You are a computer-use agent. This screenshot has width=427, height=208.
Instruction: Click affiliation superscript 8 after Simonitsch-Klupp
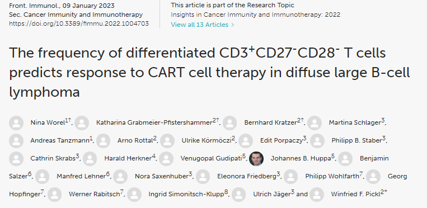[226, 193]
